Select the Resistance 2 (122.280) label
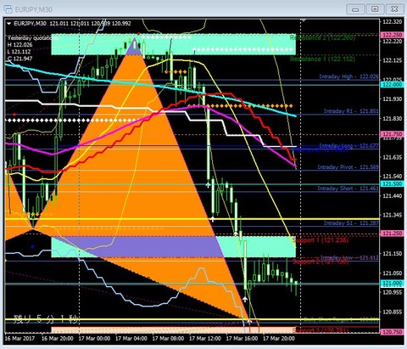This screenshot has width=407, height=349. tap(322, 37)
